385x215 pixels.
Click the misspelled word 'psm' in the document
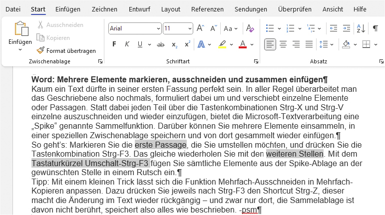[x=250, y=210]
